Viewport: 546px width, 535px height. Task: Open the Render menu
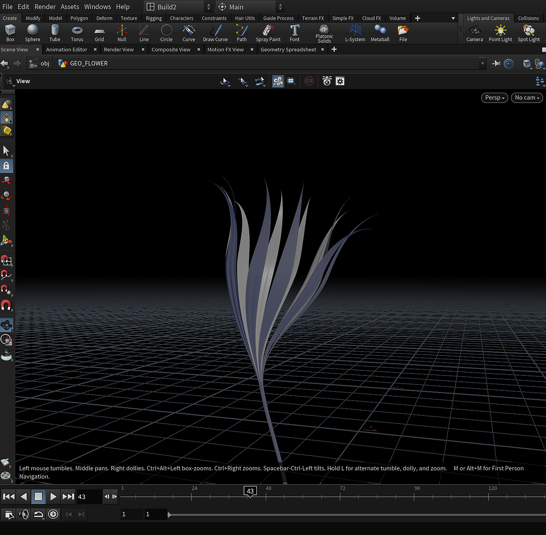(x=45, y=7)
